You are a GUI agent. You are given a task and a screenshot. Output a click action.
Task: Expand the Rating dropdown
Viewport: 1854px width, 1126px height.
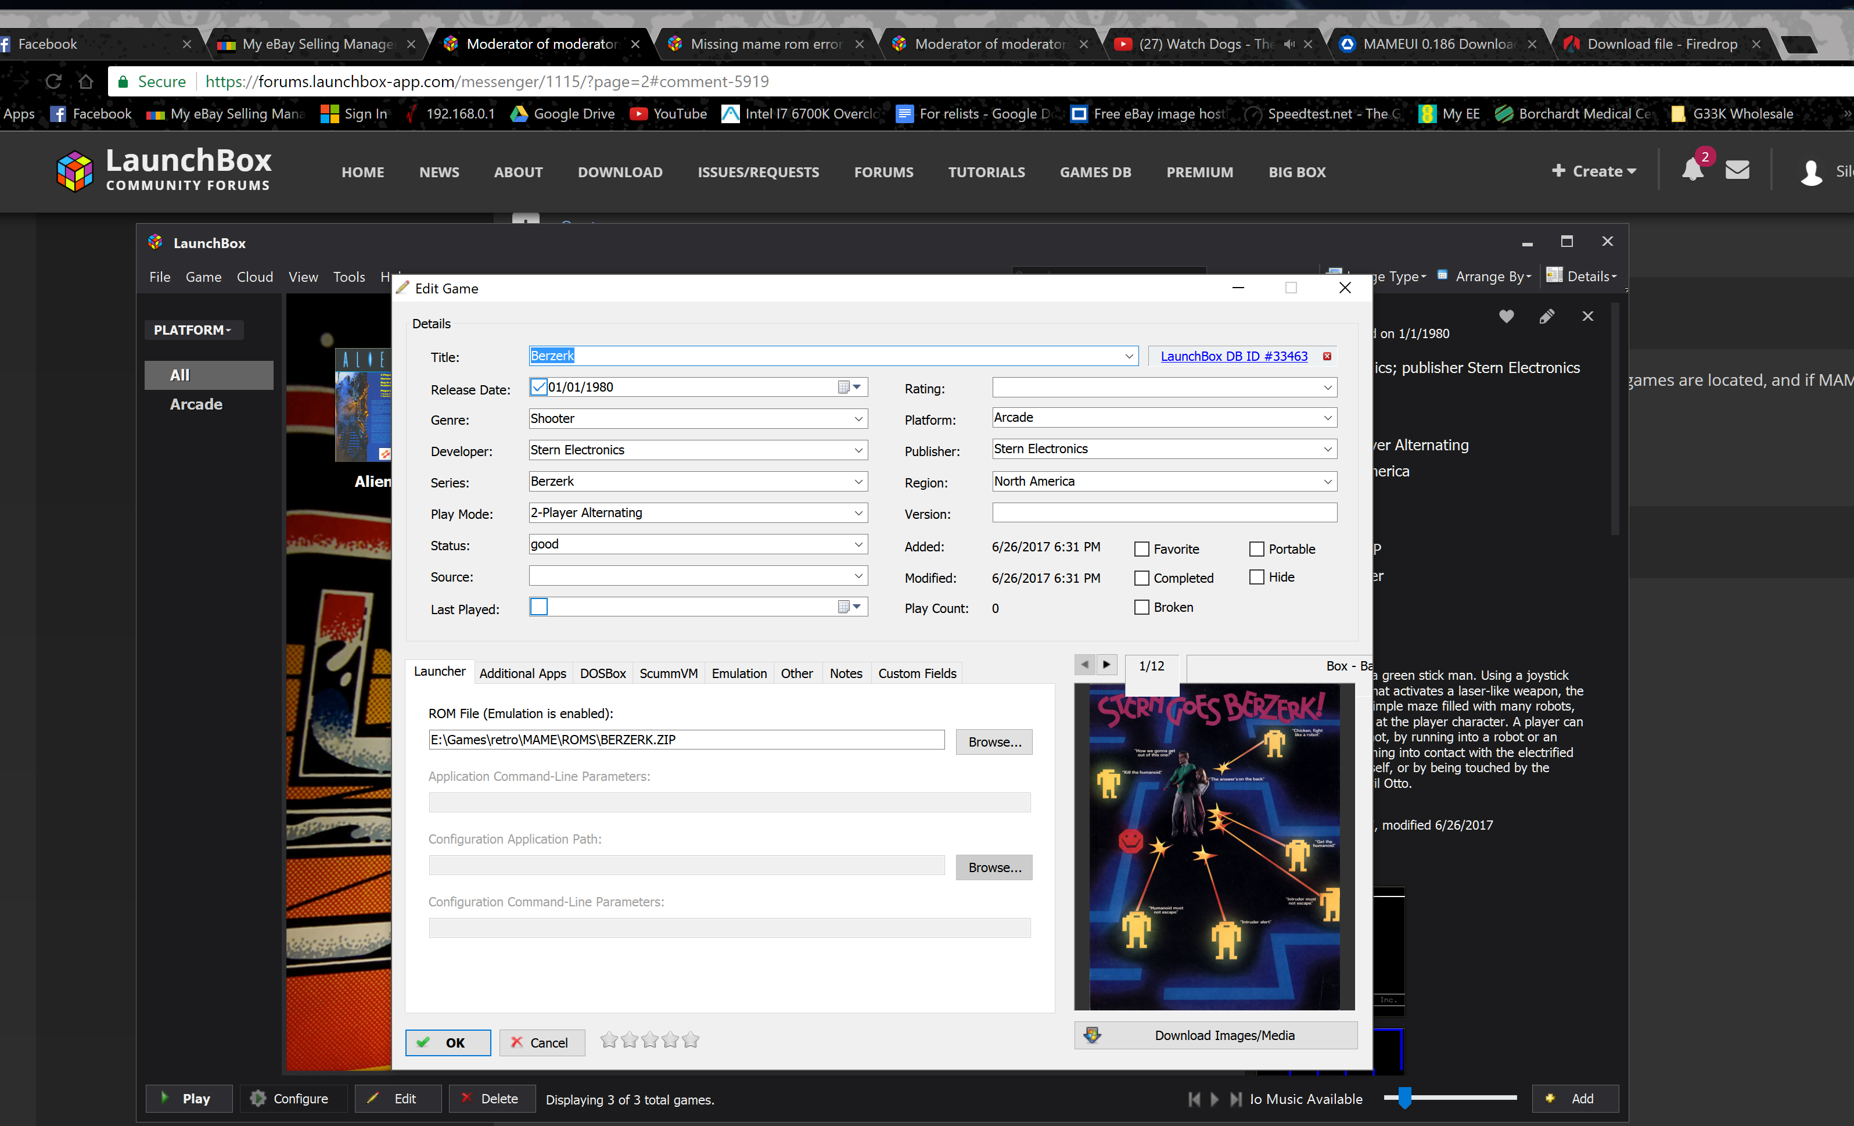pyautogui.click(x=1328, y=388)
